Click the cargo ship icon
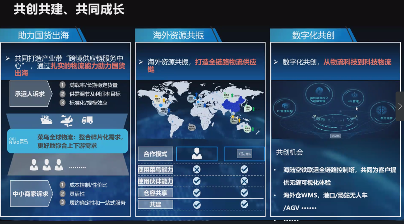 47,119
